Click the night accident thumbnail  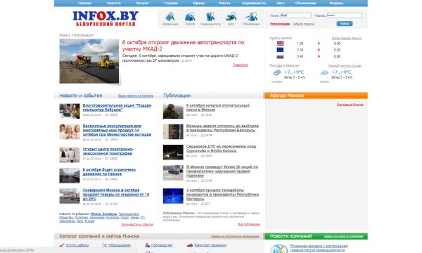[x=173, y=153]
